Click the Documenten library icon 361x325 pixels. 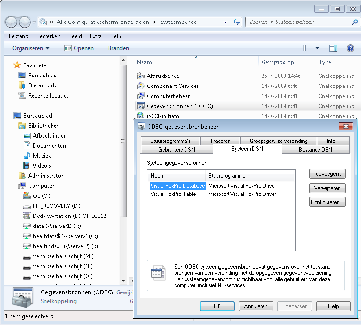27,146
